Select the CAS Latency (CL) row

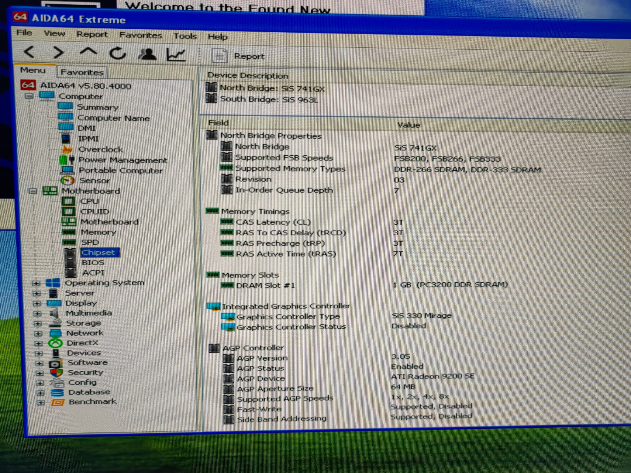(x=273, y=222)
